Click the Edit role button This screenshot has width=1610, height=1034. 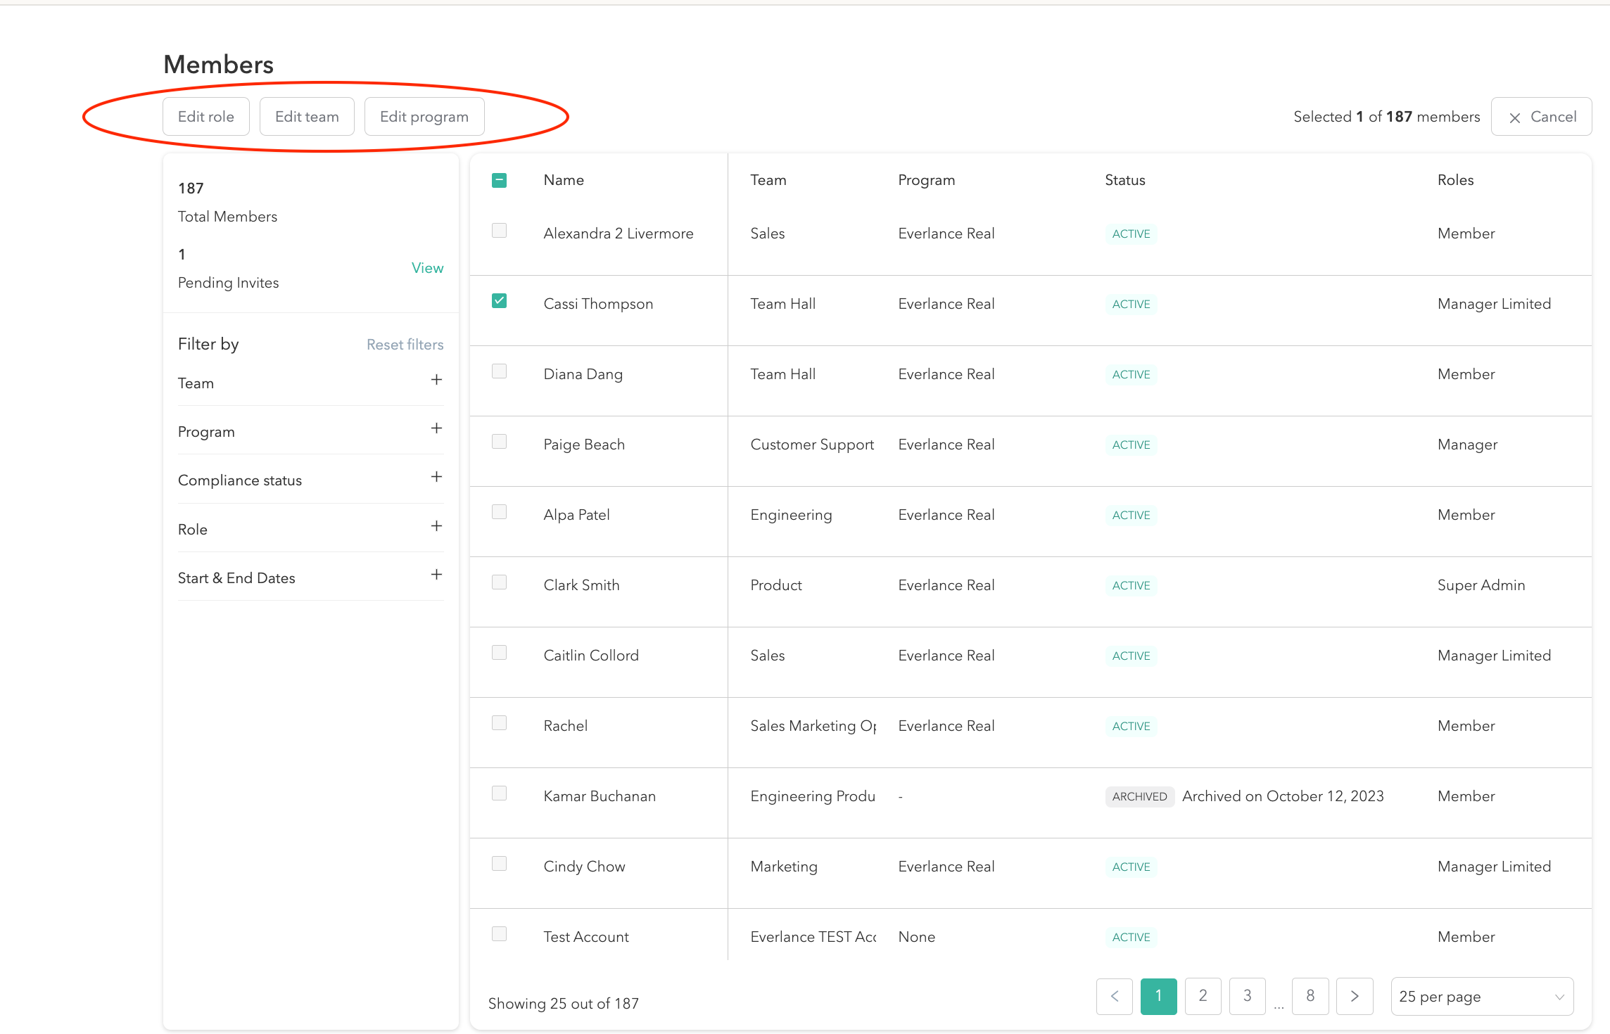click(x=205, y=117)
